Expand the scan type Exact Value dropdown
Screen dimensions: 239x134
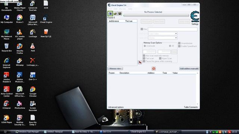pyautogui.click(x=163, y=33)
